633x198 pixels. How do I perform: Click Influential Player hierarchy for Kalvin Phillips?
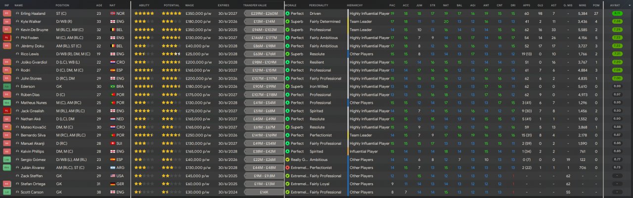point(364,151)
